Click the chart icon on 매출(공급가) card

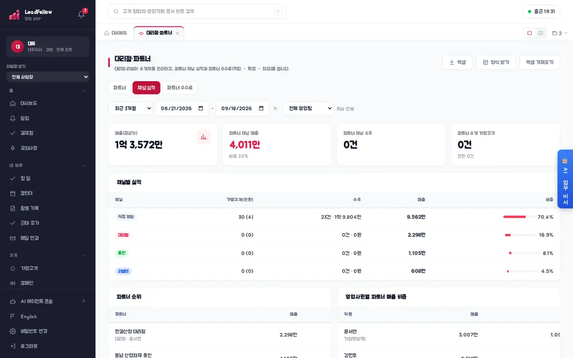pyautogui.click(x=204, y=137)
